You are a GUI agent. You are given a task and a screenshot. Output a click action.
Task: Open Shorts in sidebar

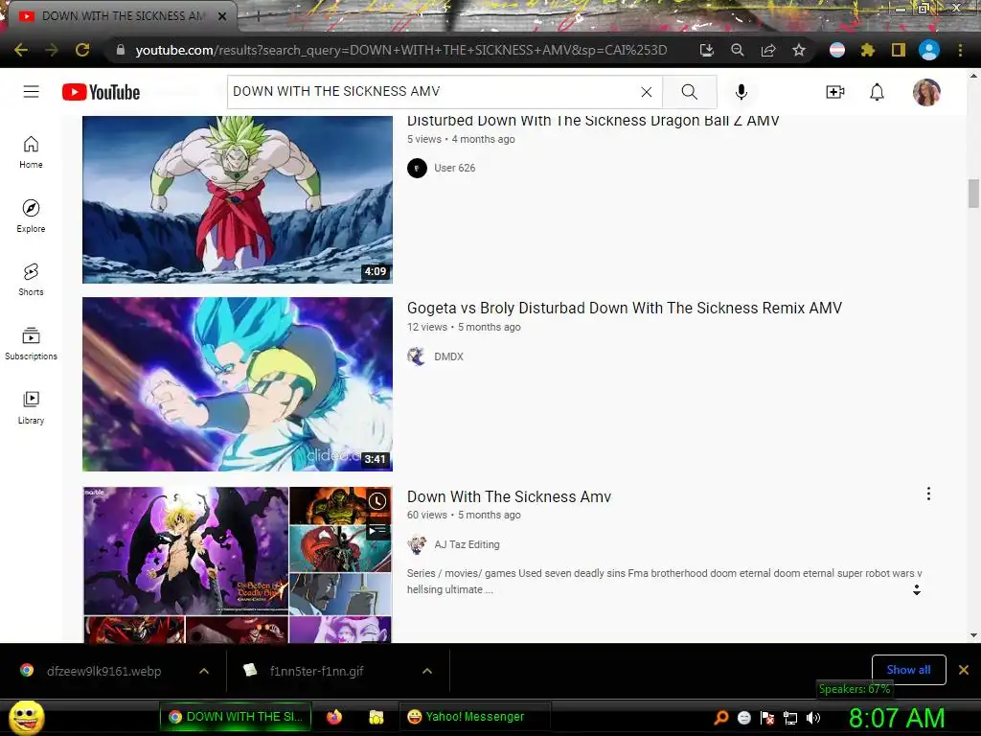click(x=31, y=279)
